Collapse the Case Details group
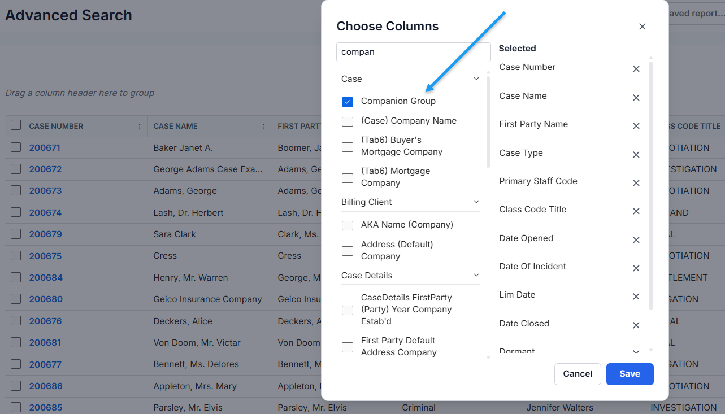This screenshot has height=414, width=725. 476,275
